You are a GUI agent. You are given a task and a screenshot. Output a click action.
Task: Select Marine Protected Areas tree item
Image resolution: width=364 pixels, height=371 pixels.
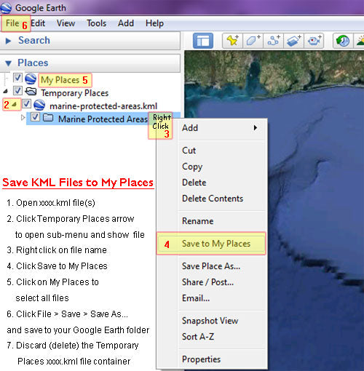click(x=103, y=119)
